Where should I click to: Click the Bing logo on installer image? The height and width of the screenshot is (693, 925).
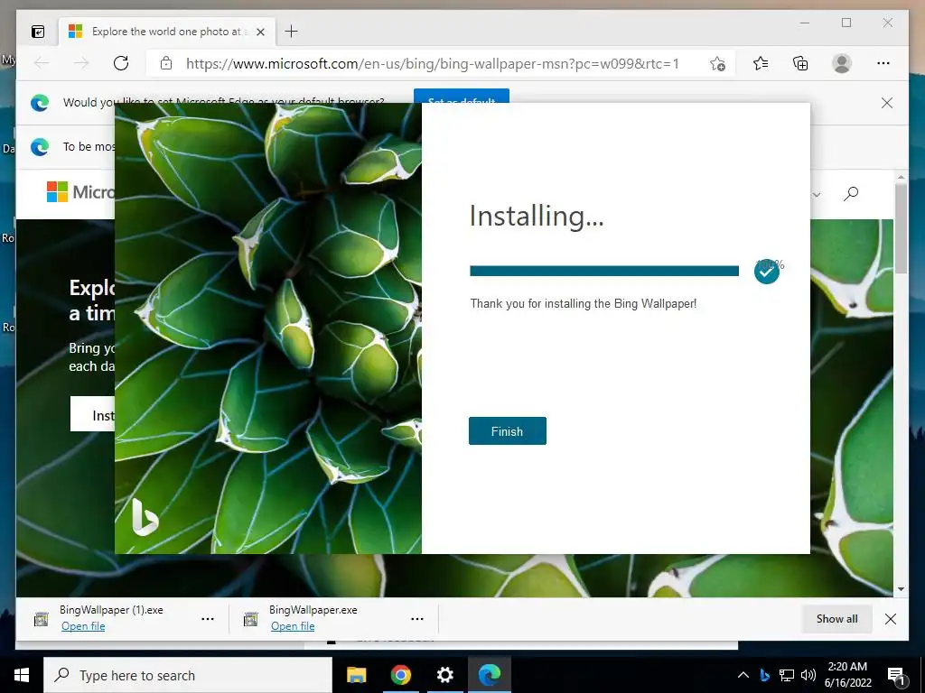[145, 517]
